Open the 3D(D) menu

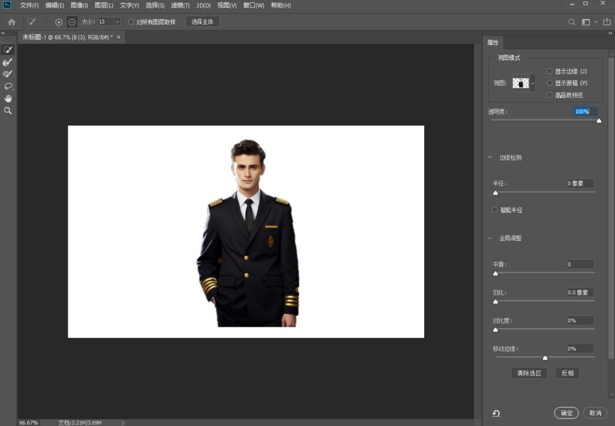click(204, 5)
